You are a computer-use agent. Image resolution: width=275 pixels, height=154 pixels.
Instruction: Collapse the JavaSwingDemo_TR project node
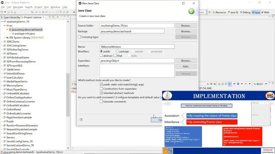pyautogui.click(x=2, y=22)
